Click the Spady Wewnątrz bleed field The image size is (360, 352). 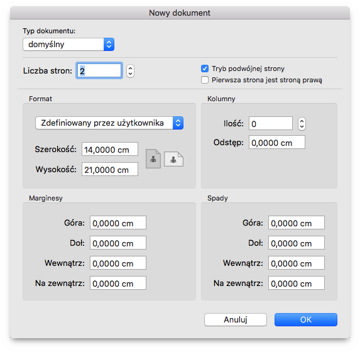coord(297,263)
